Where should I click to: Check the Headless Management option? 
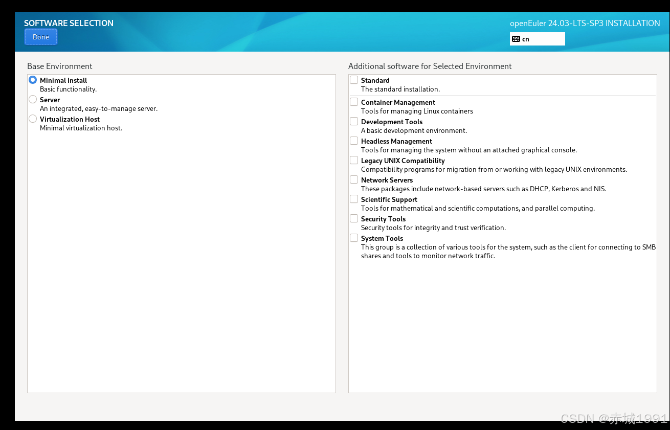point(353,140)
